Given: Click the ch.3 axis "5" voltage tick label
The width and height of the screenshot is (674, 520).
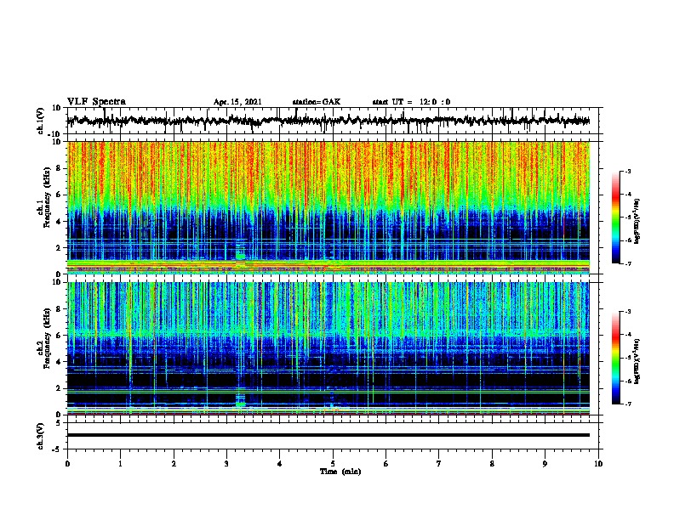Looking at the screenshot, I should tap(59, 423).
